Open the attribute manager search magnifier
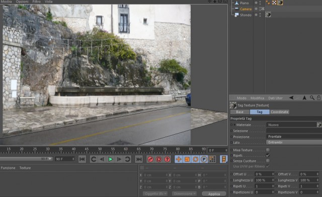The width and height of the screenshot is (322, 197). 312,98
